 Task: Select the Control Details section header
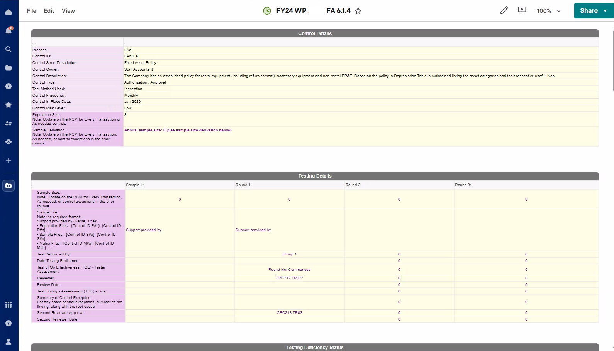315,34
